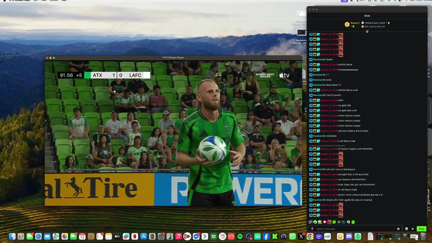Screen dimensions: 432x243
Task: Open the chat shop icon
Action: pos(406,229)
